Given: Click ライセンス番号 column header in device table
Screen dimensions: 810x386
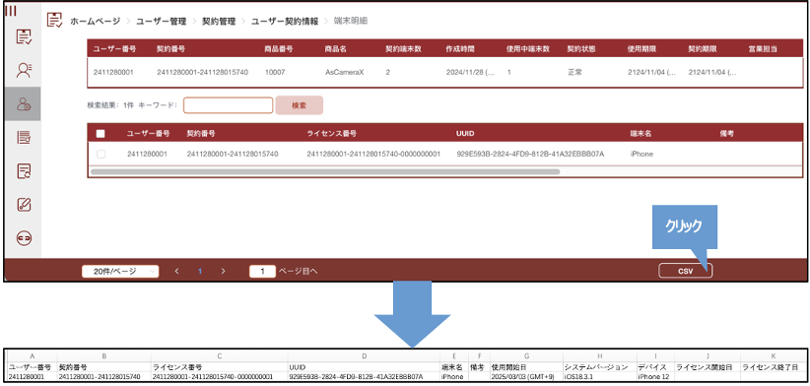Looking at the screenshot, I should click(x=331, y=134).
